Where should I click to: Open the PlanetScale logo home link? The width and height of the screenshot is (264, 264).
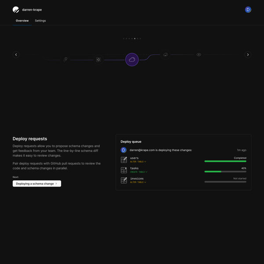click(x=16, y=10)
